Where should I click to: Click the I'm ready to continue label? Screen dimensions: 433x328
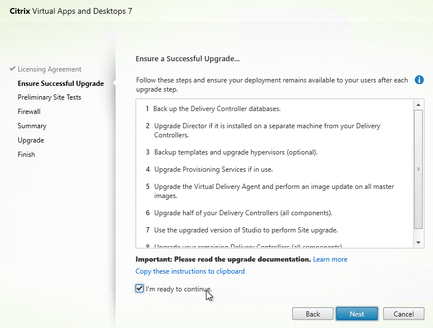point(178,289)
